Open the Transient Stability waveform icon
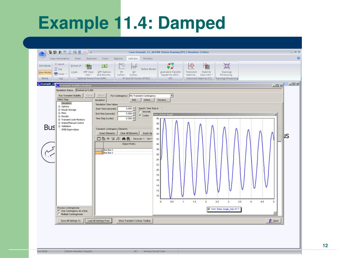Screen dimensions: 345x258 [191, 66]
